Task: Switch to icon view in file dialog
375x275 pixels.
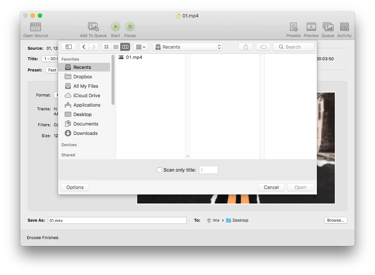Action: coord(106,47)
